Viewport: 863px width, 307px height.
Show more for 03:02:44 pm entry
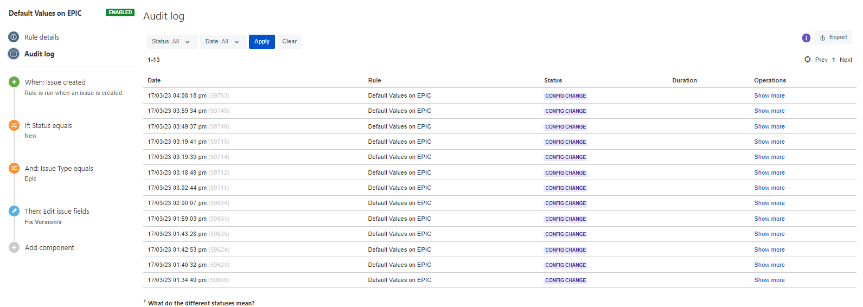(x=769, y=188)
